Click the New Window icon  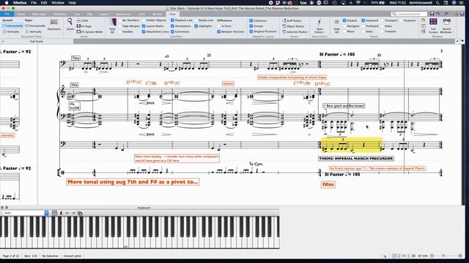tap(424, 20)
